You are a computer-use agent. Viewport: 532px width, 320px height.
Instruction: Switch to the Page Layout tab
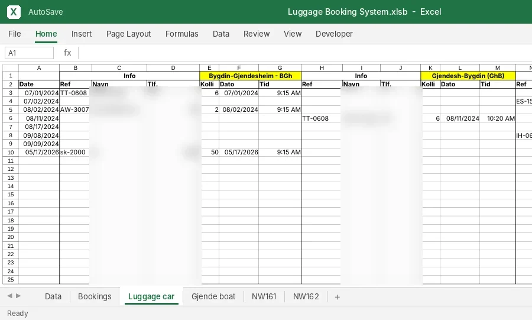[x=128, y=34]
